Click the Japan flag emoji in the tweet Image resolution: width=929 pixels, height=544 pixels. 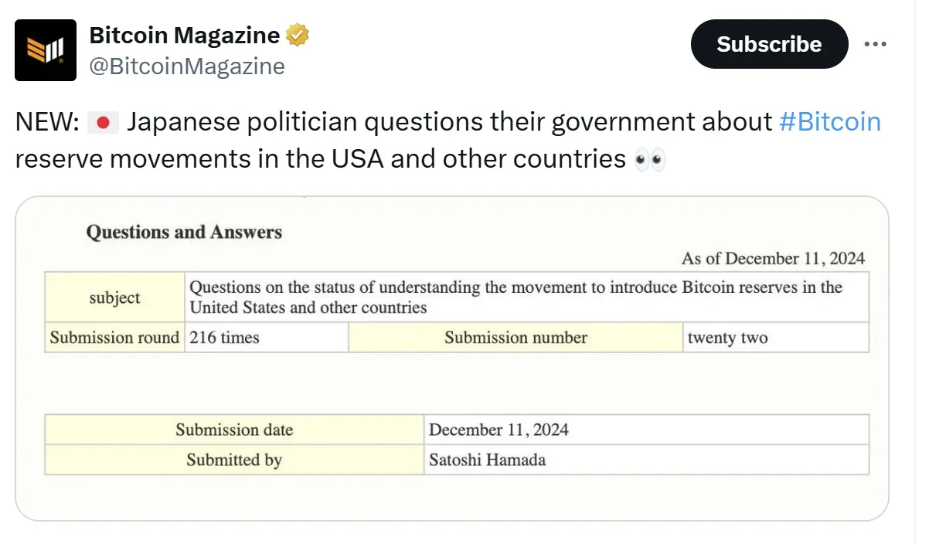103,121
